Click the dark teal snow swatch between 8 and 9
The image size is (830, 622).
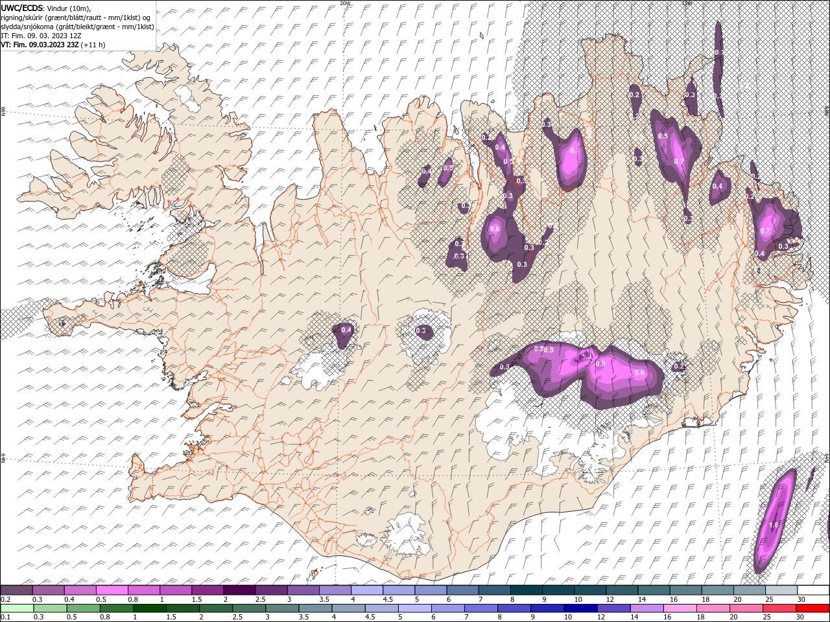[x=527, y=590]
